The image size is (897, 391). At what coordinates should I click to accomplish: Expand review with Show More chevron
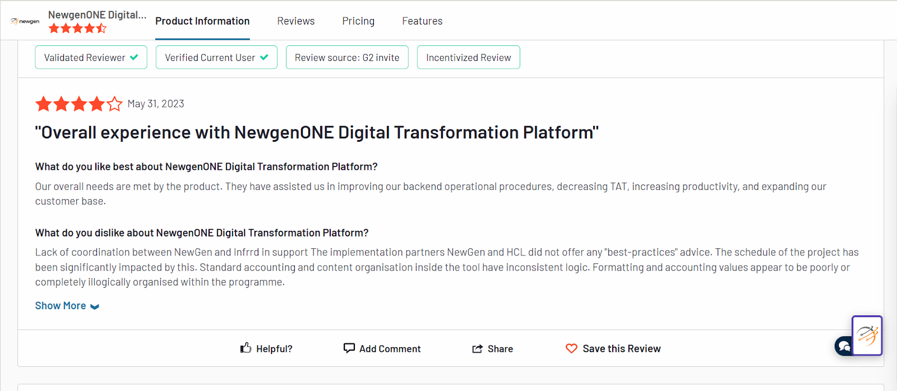pyautogui.click(x=95, y=306)
